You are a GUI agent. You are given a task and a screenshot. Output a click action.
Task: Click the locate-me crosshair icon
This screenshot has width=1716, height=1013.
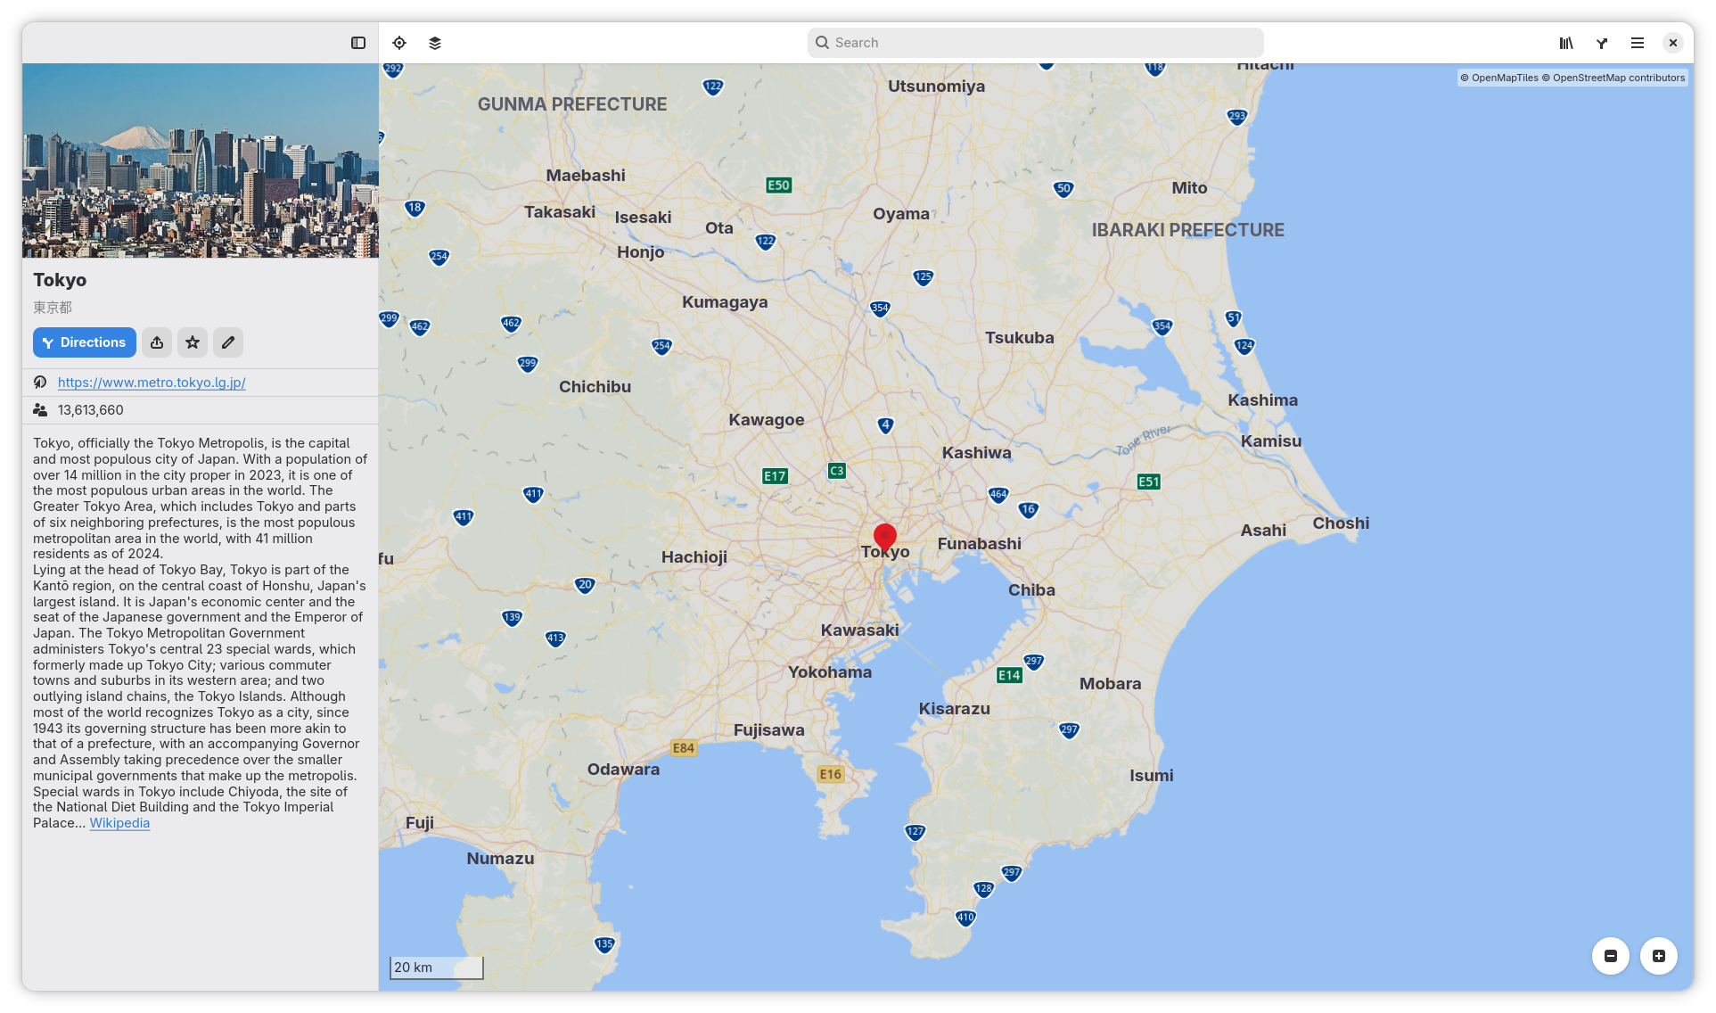(399, 43)
